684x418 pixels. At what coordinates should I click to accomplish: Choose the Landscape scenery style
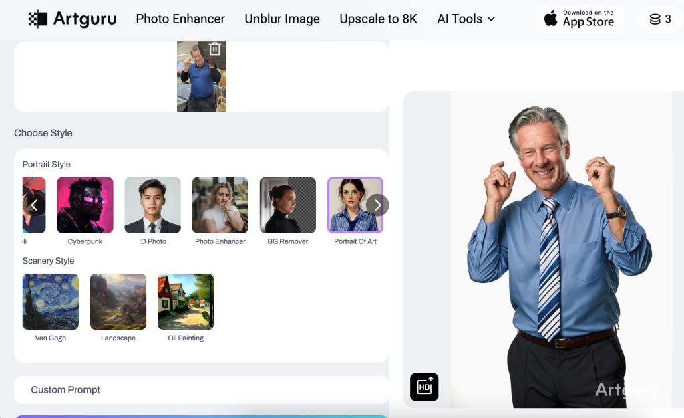118,302
